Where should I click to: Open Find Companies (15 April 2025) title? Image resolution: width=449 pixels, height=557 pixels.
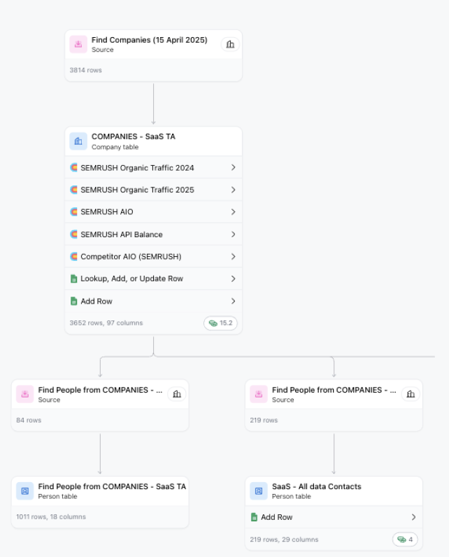(150, 40)
